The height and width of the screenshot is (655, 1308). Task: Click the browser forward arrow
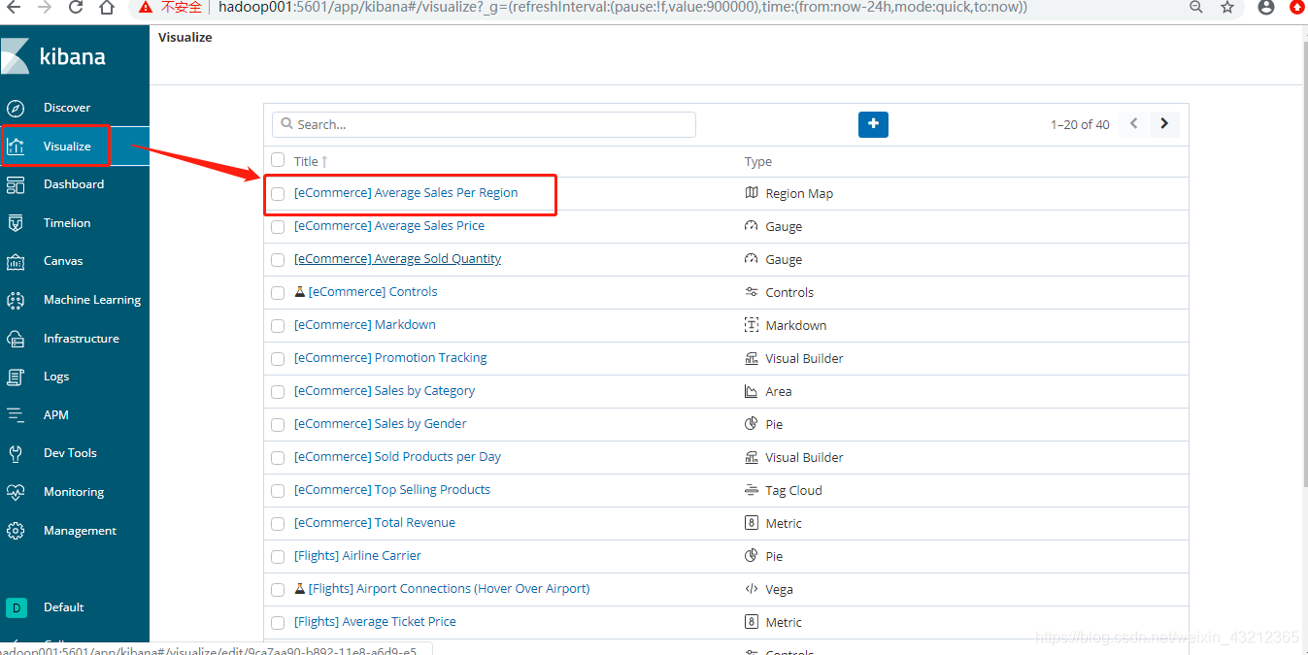tap(44, 8)
